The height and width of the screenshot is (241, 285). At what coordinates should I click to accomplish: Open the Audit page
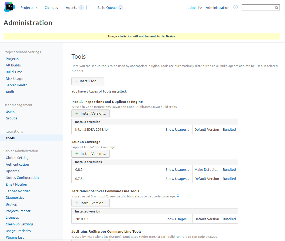coord(10,92)
